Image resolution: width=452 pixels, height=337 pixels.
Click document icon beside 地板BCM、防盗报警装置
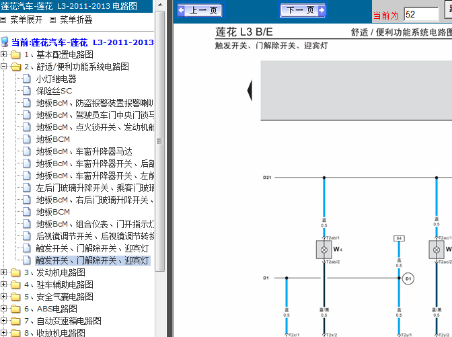click(x=26, y=103)
